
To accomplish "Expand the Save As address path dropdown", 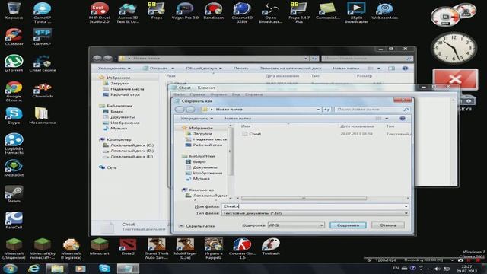I will [x=318, y=110].
